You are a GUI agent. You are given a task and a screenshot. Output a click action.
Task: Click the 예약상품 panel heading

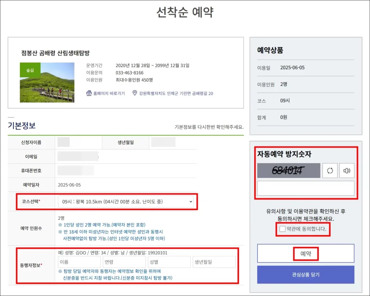(270, 50)
